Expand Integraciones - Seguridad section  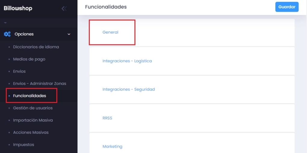coord(129,89)
